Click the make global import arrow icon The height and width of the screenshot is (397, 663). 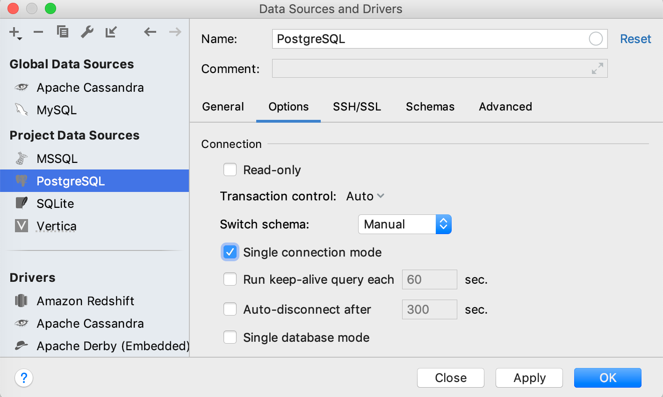click(x=111, y=32)
